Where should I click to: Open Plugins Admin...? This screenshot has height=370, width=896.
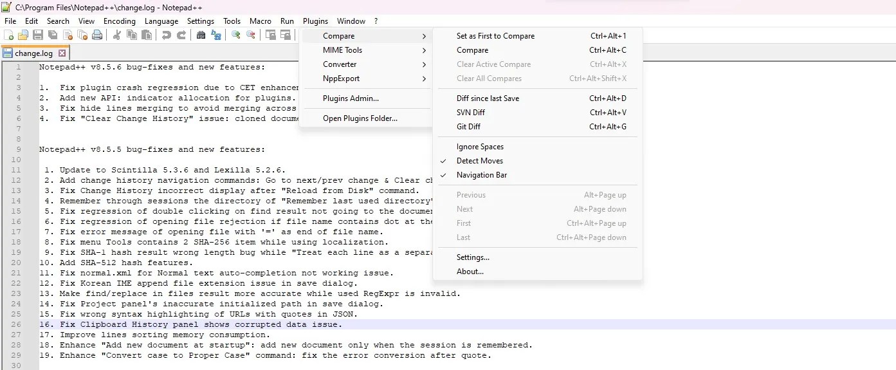pyautogui.click(x=366, y=98)
